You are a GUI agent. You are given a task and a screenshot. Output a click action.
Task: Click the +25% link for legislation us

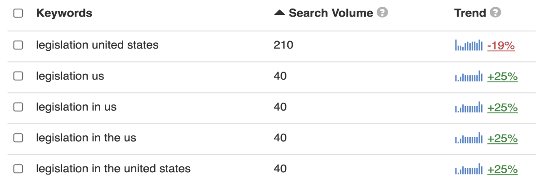pyautogui.click(x=503, y=76)
